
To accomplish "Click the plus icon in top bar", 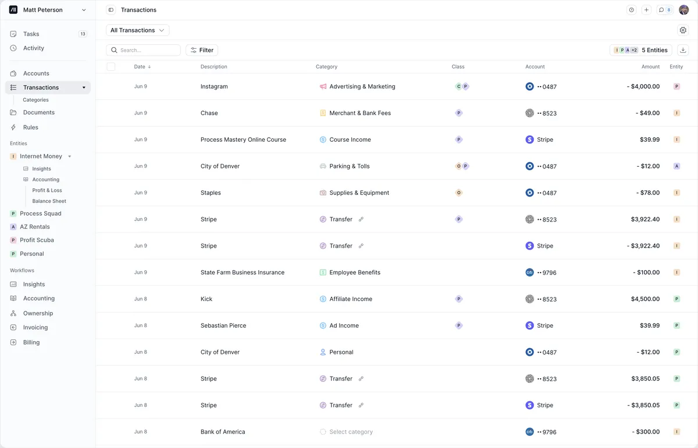I will click(646, 10).
